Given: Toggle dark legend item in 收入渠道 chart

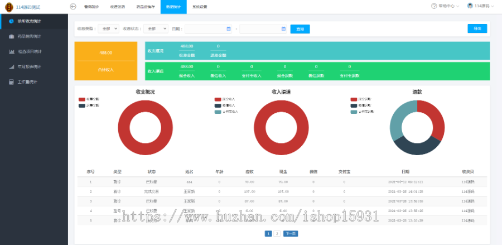Looking at the screenshot, I should click(x=218, y=105).
